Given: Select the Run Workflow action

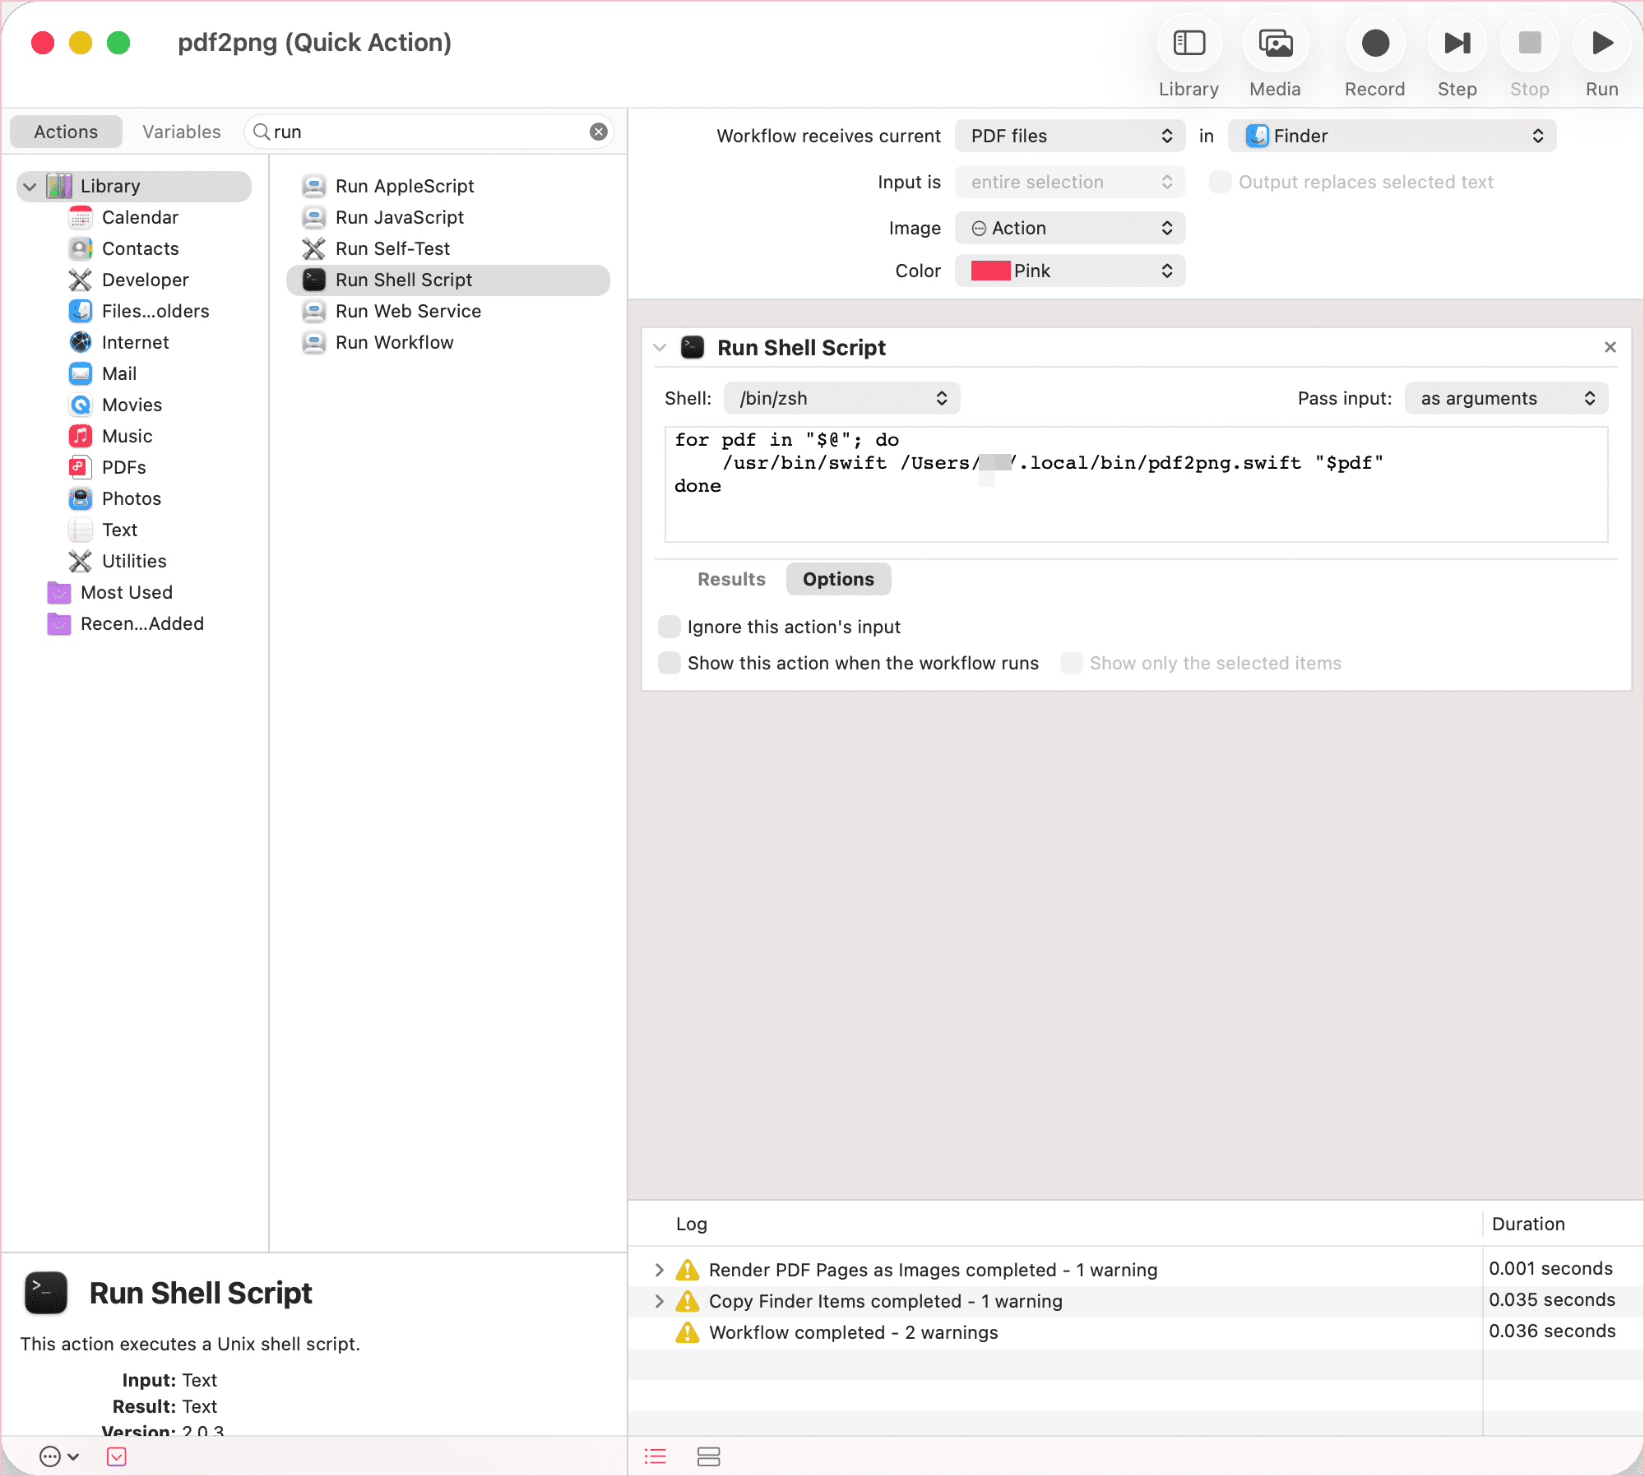Looking at the screenshot, I should [x=394, y=342].
